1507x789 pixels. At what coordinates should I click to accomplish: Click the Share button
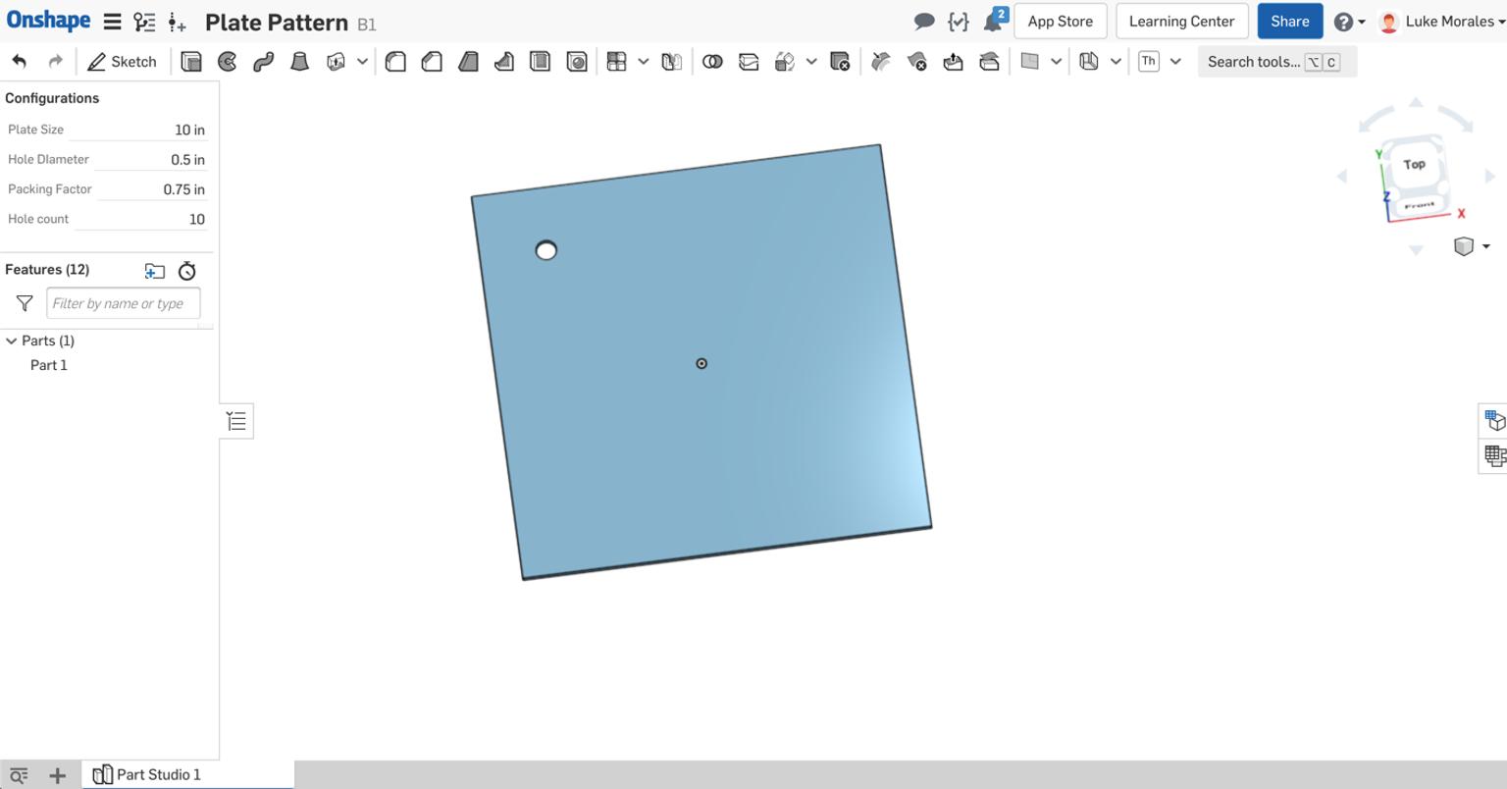pyautogui.click(x=1289, y=21)
